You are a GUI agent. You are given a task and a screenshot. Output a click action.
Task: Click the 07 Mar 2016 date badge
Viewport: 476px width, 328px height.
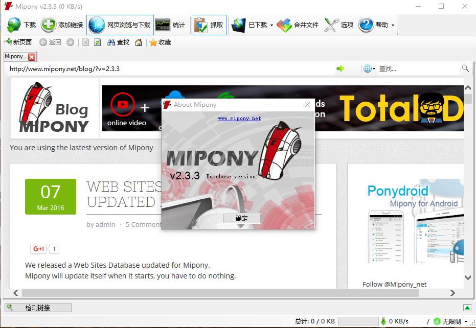click(51, 197)
